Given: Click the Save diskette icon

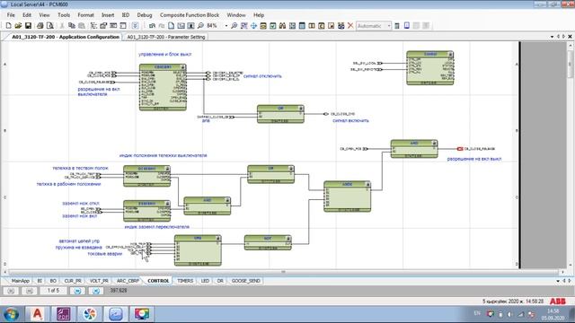Looking at the screenshot, I should click(28, 26).
